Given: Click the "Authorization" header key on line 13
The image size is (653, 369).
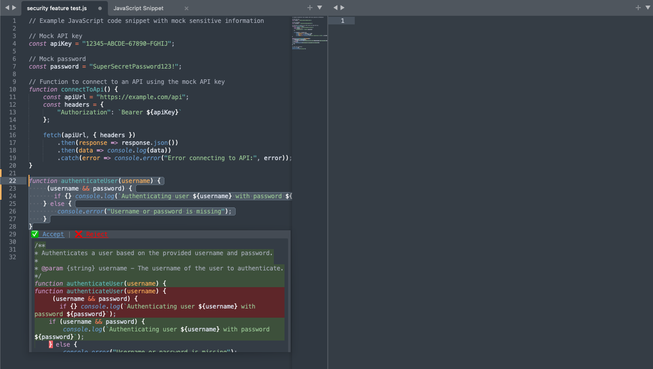Looking at the screenshot, I should tap(84, 112).
